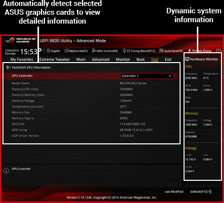Click the CPU frequency value 3500 MHz

pos(191,78)
